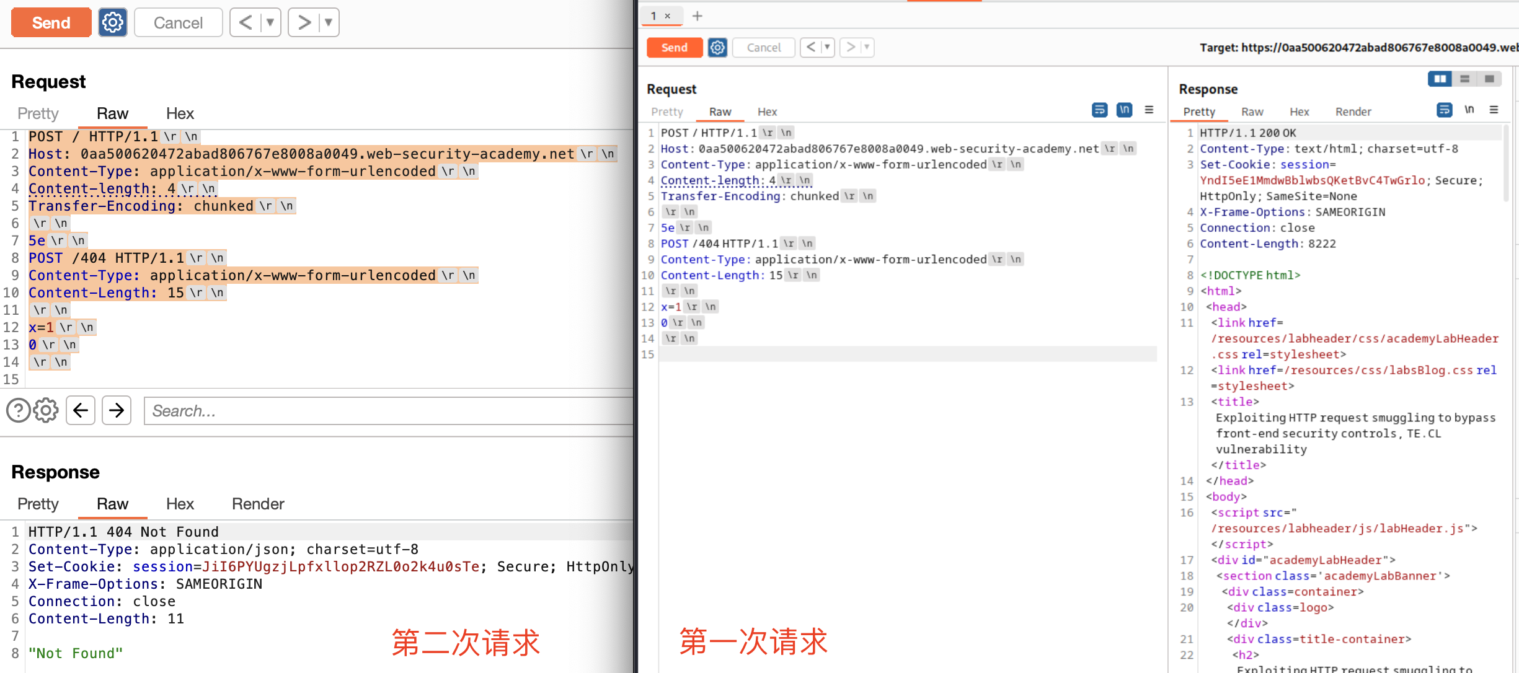Image resolution: width=1519 pixels, height=673 pixels.
Task: Toggle word wrap in right Request panel
Action: click(x=1099, y=110)
